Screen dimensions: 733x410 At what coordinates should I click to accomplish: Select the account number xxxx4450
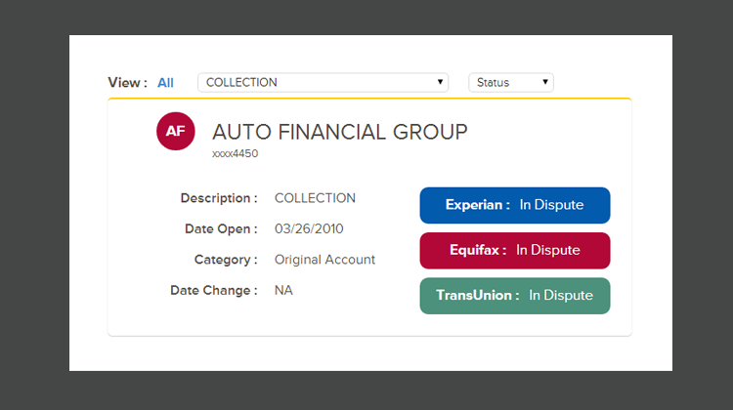(235, 153)
